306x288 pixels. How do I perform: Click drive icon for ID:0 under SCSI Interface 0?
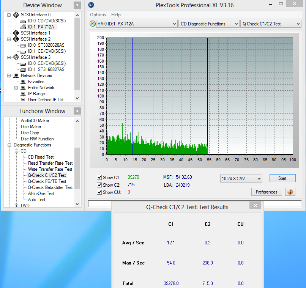23,21
